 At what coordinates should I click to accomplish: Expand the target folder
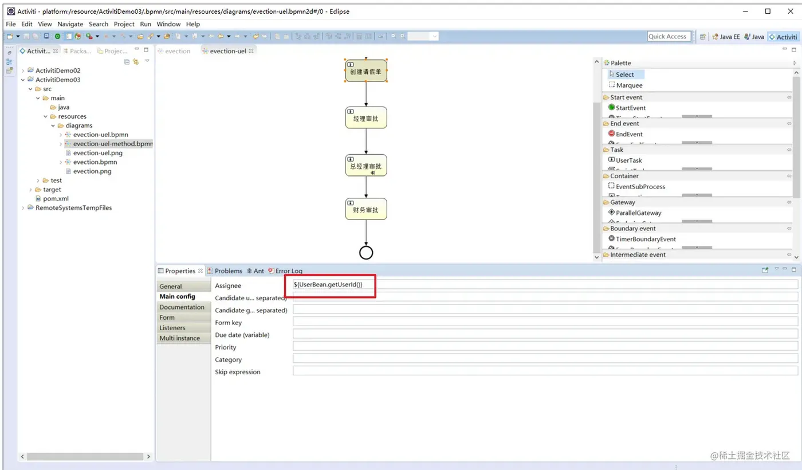[30, 190]
